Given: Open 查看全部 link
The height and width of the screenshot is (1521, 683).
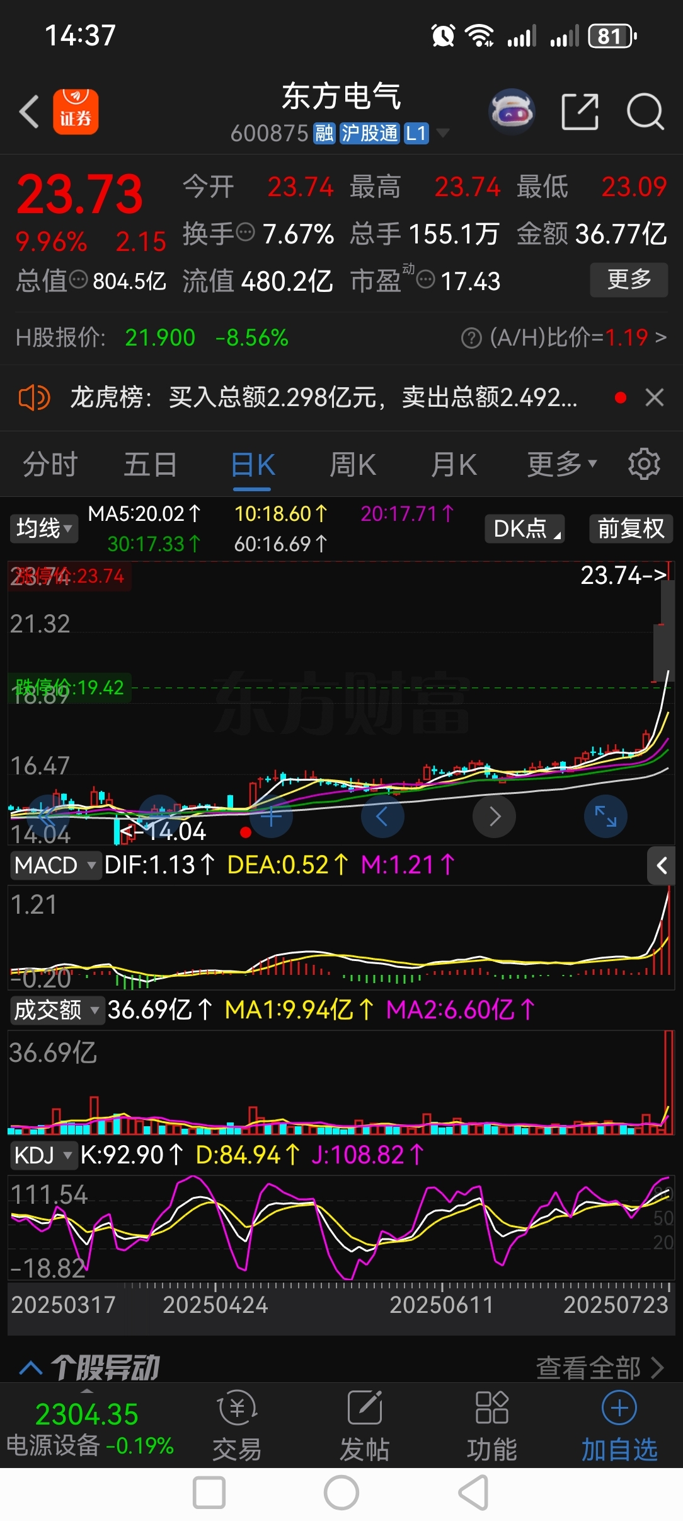Looking at the screenshot, I should pyautogui.click(x=600, y=1368).
